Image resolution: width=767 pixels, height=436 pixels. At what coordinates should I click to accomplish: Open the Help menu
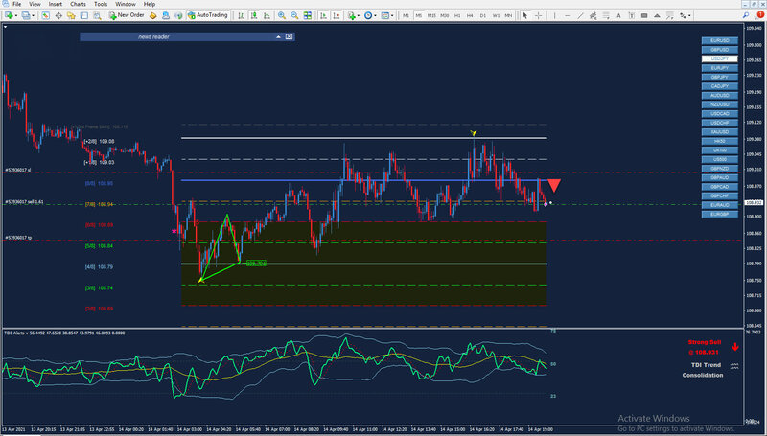click(x=150, y=4)
